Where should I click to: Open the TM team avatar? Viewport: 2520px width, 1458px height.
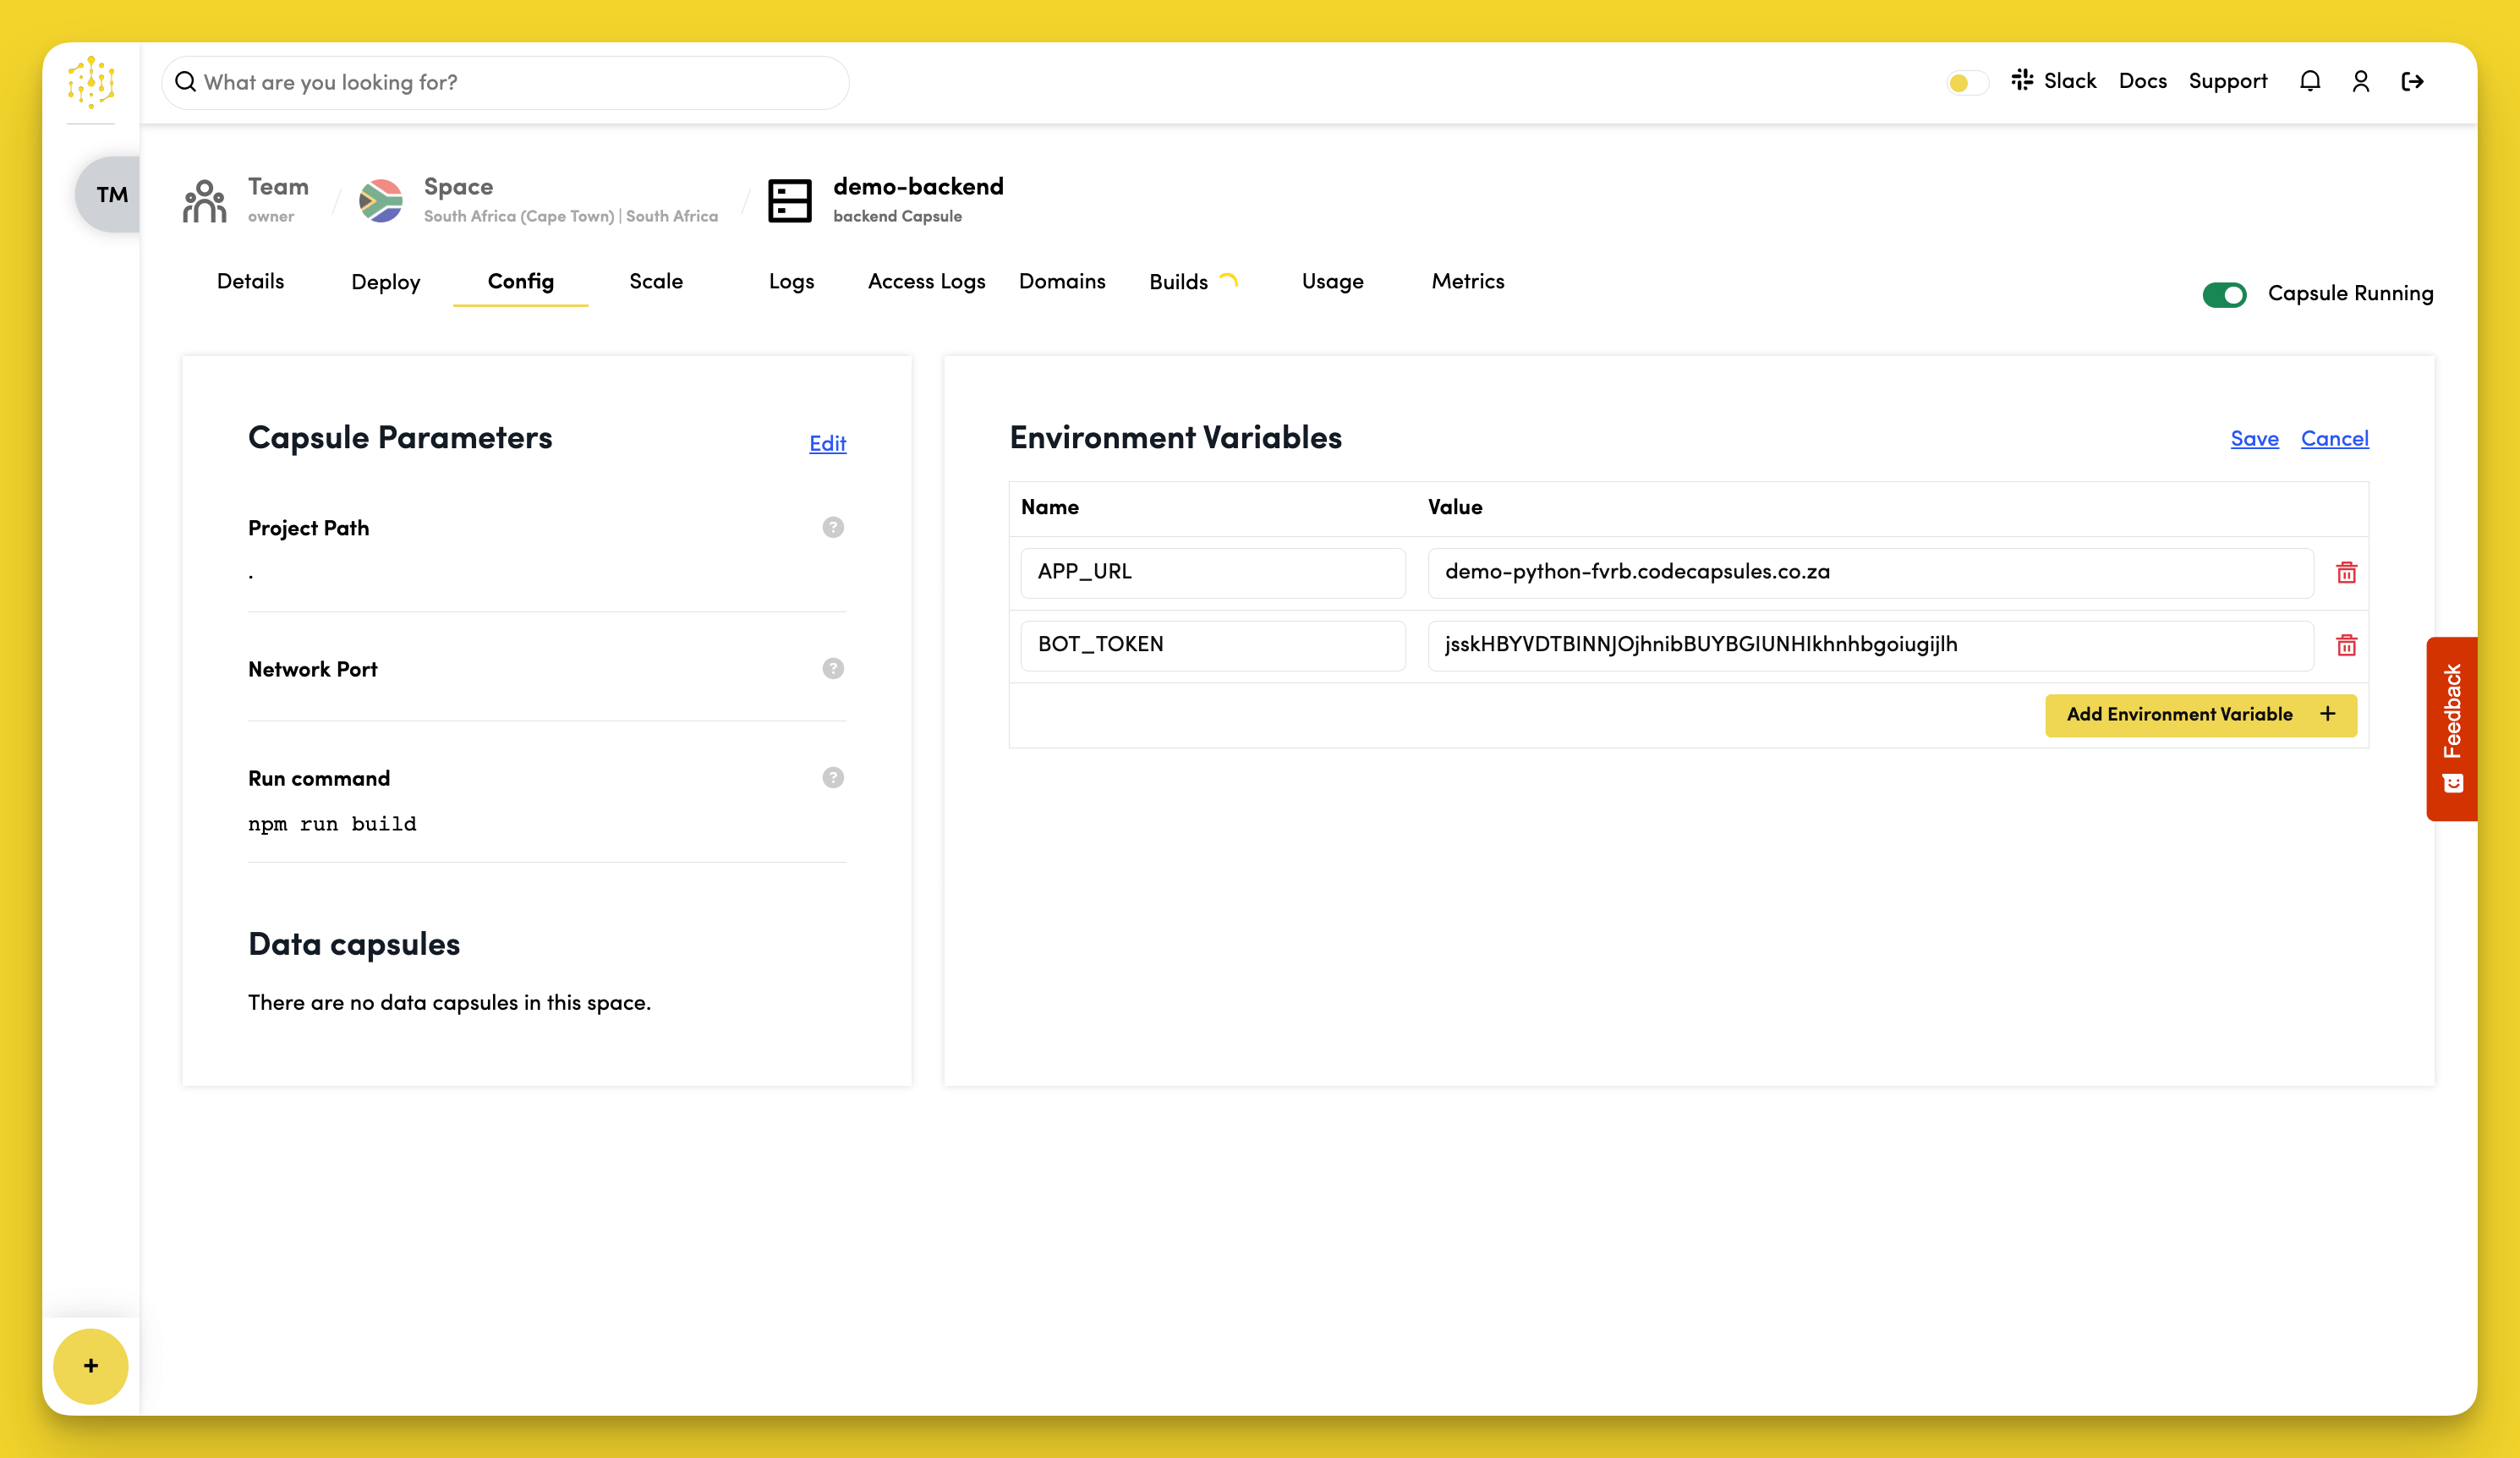113,194
